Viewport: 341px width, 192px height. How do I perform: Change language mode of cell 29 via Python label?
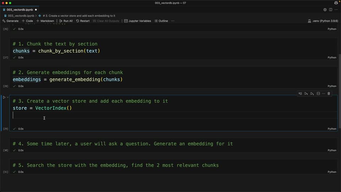click(332, 129)
